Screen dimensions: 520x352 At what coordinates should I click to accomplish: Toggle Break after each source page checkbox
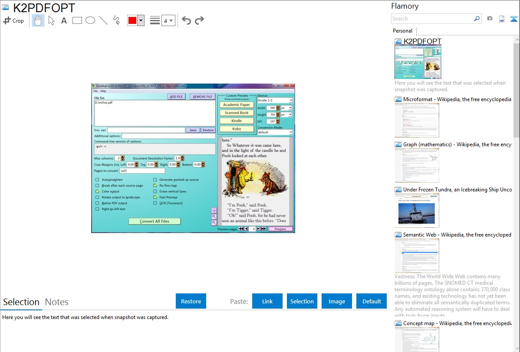point(97,185)
